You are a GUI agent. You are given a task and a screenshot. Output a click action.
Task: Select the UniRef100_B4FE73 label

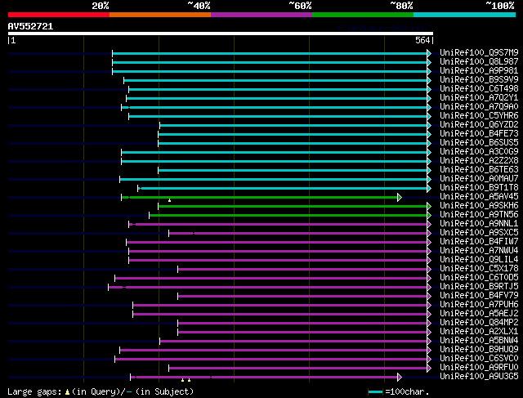coord(479,134)
